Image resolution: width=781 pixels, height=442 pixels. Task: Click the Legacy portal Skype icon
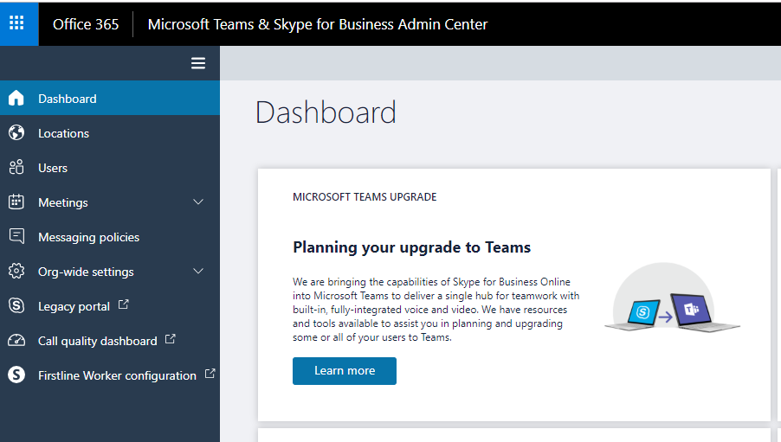16,306
